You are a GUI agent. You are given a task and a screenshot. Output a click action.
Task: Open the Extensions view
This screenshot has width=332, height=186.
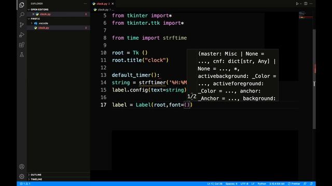22,45
